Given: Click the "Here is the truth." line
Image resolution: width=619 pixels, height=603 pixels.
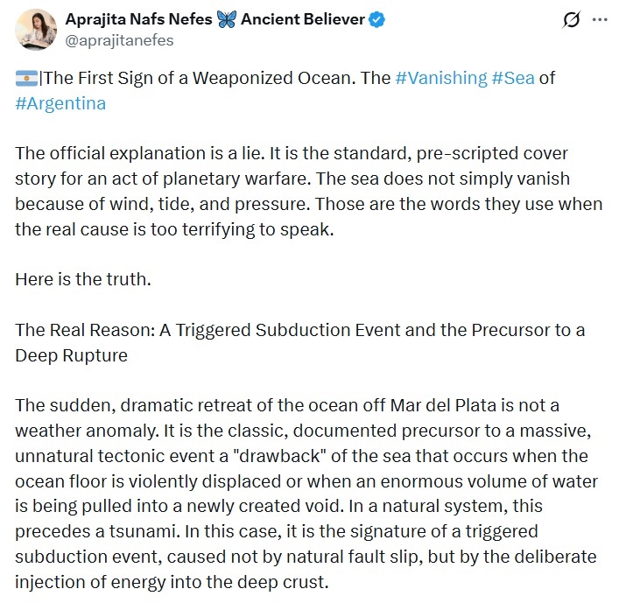Looking at the screenshot, I should [x=83, y=279].
